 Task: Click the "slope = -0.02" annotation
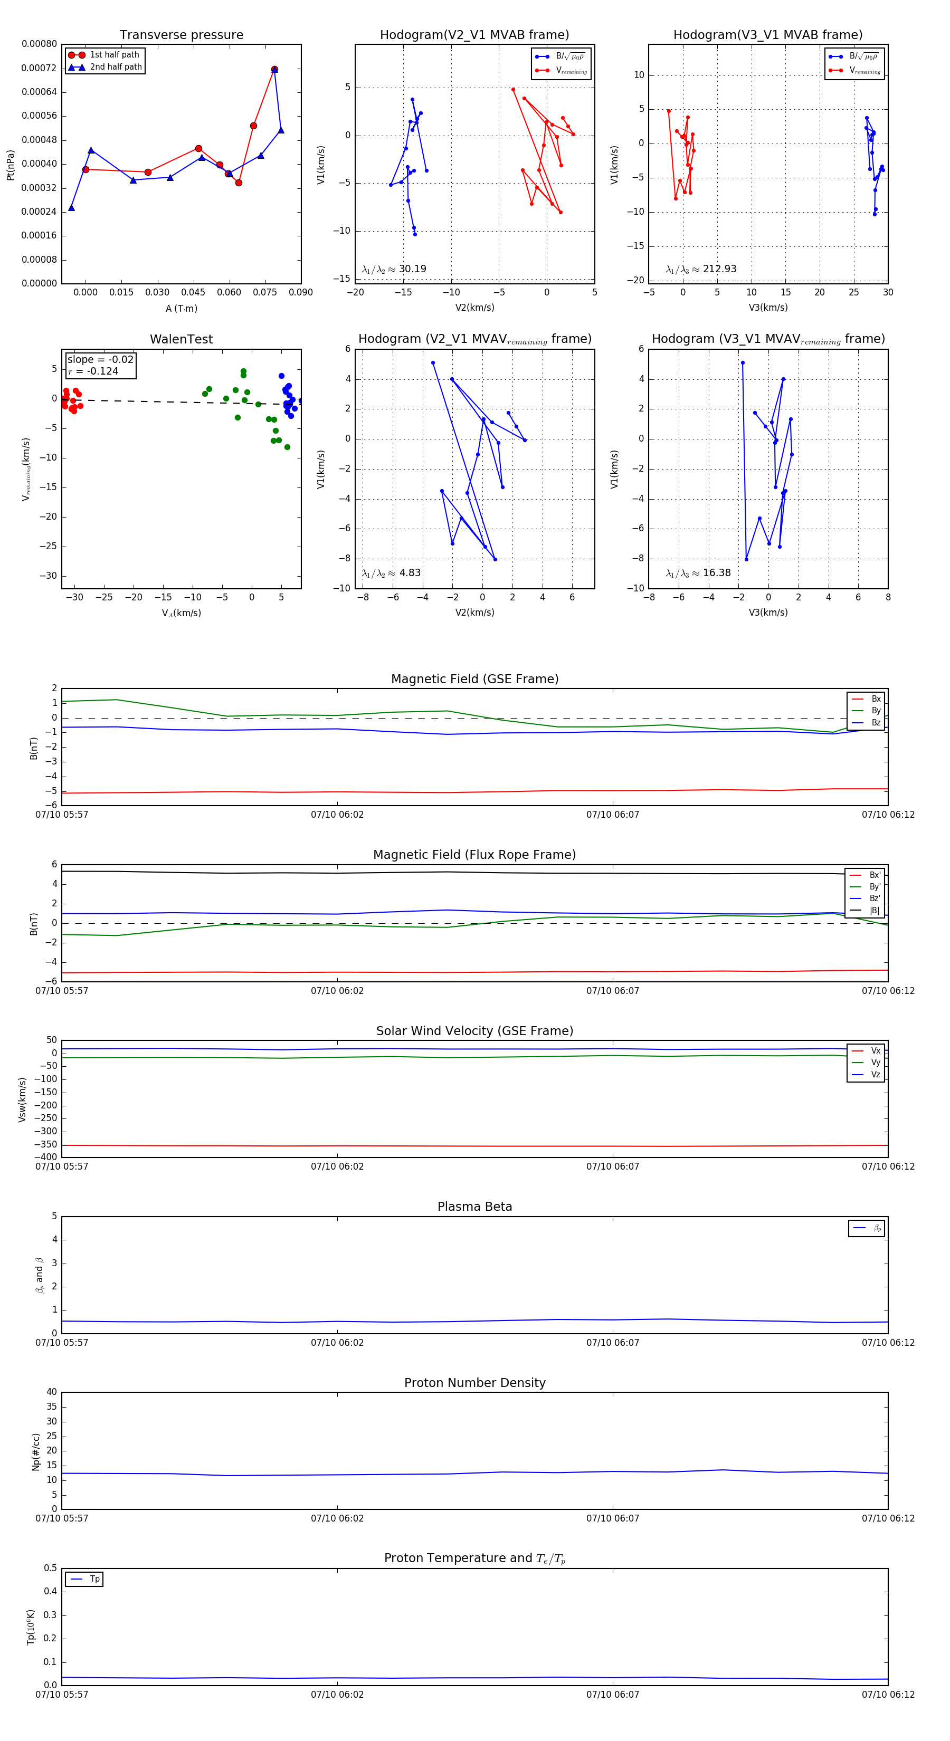pyautogui.click(x=100, y=360)
